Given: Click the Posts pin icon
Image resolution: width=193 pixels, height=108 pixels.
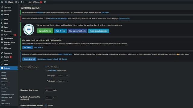Looking at the screenshot, I should coord(2,19).
